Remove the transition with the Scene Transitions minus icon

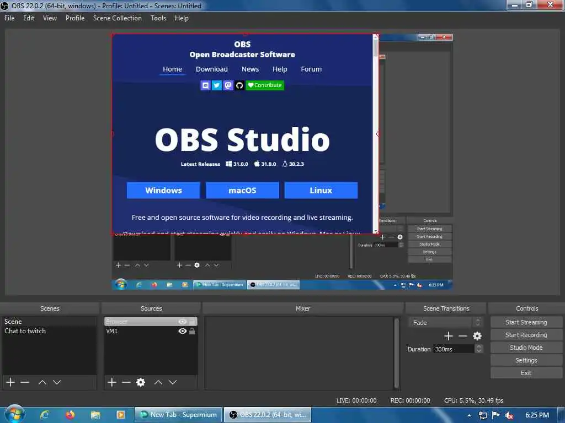point(463,336)
